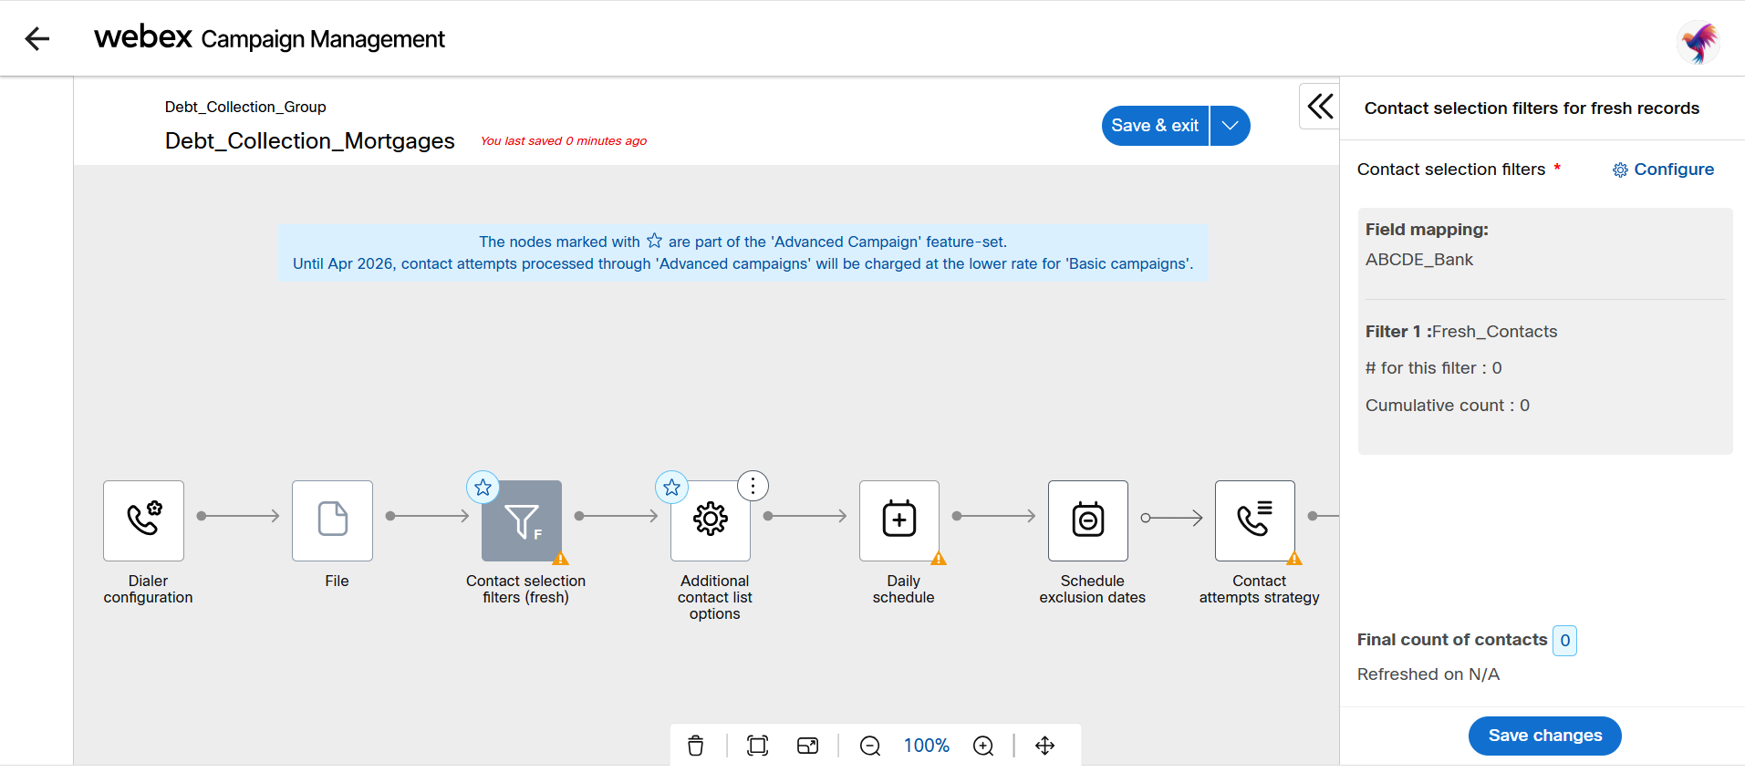The width and height of the screenshot is (1745, 772).
Task: Click star badge on Contact selection filters node
Action: click(483, 488)
